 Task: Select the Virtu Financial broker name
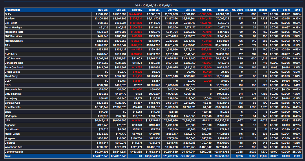pos(13,94)
